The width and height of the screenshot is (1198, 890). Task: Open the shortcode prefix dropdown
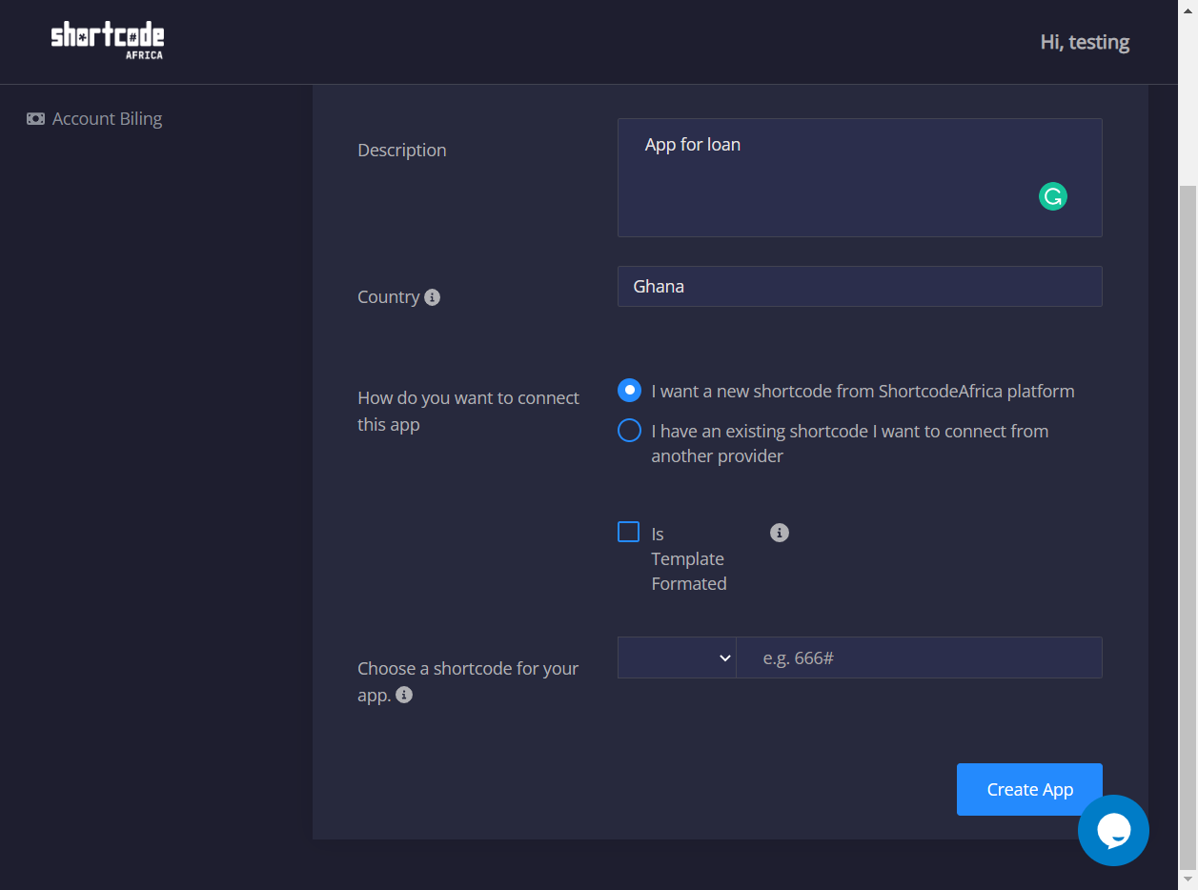pos(677,657)
